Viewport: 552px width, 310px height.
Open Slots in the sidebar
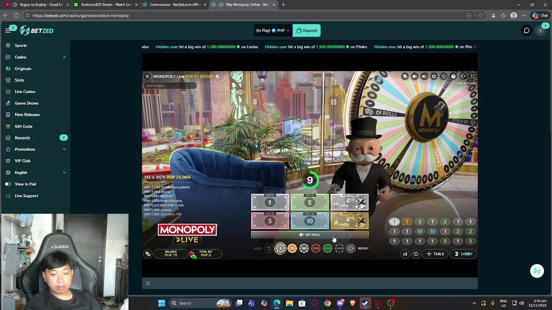coord(19,80)
